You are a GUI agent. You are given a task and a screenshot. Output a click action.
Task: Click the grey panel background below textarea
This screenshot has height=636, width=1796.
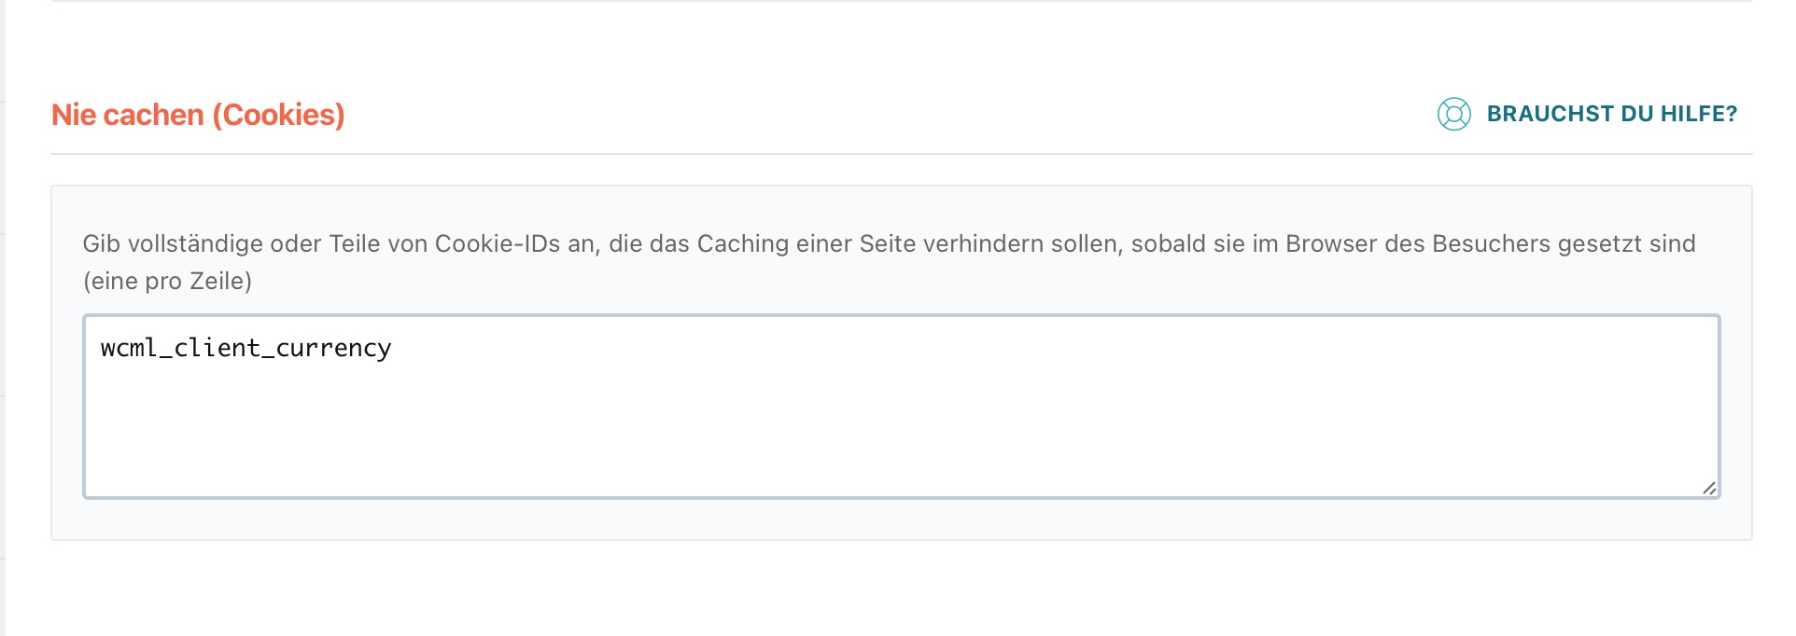point(902,519)
